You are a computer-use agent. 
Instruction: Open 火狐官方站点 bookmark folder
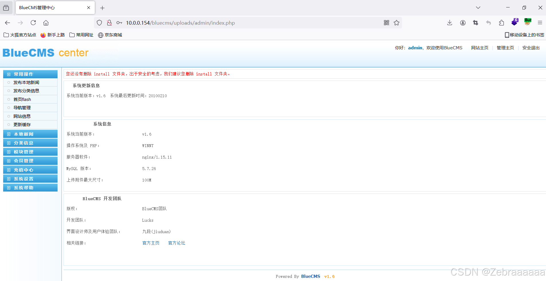point(20,35)
